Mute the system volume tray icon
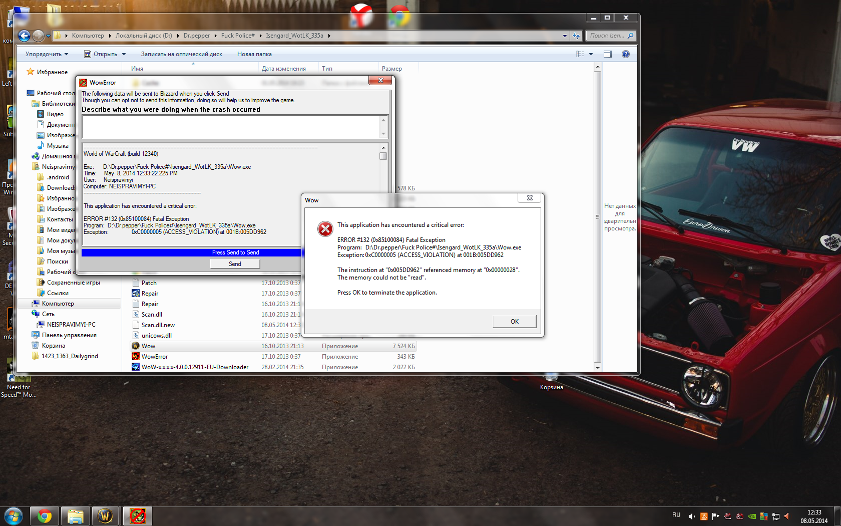841x526 pixels. tap(691, 516)
